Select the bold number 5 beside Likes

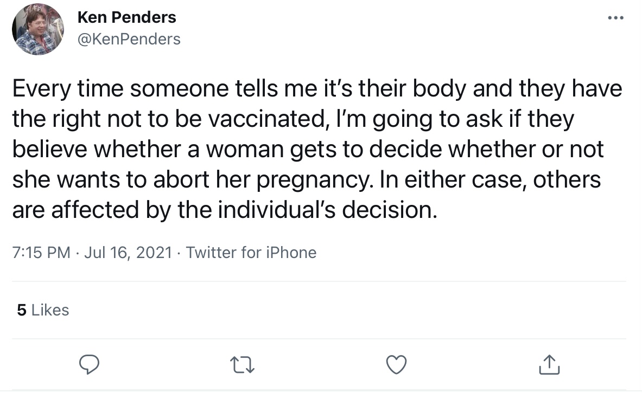[22, 310]
